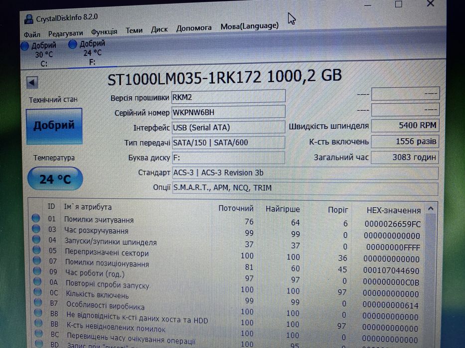Click the ID column header
Viewport: 465px width, 348px height.
[x=51, y=206]
